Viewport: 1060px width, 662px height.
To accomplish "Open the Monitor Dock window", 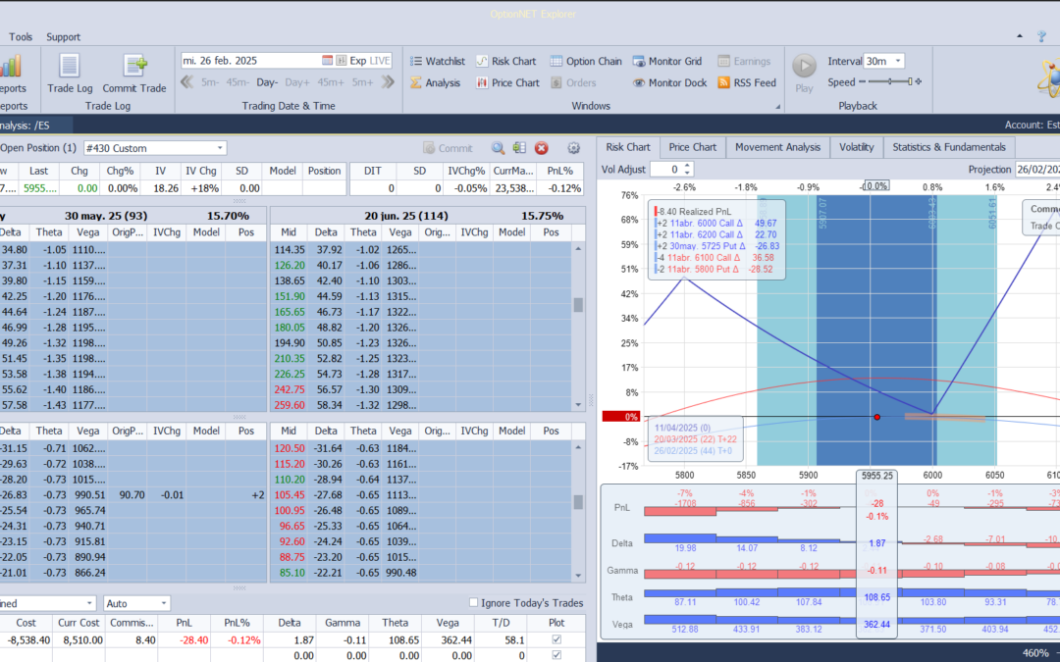I will pyautogui.click(x=669, y=82).
